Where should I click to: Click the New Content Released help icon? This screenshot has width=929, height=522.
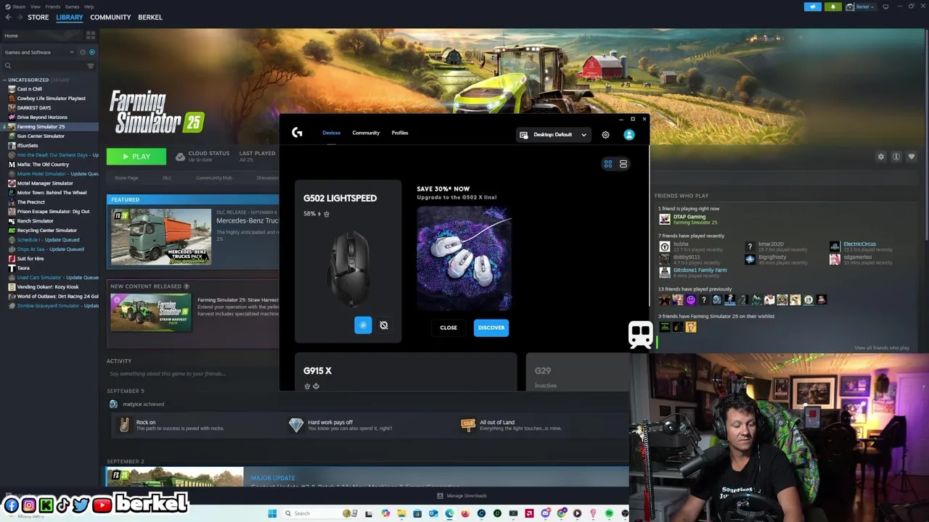[x=187, y=286]
